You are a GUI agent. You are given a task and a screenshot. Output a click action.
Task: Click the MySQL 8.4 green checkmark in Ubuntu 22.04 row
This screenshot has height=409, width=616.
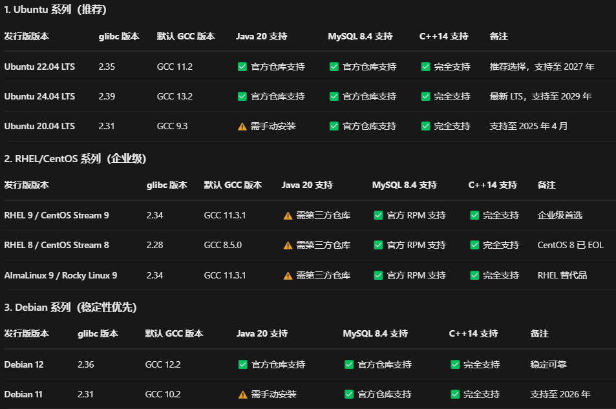click(334, 67)
